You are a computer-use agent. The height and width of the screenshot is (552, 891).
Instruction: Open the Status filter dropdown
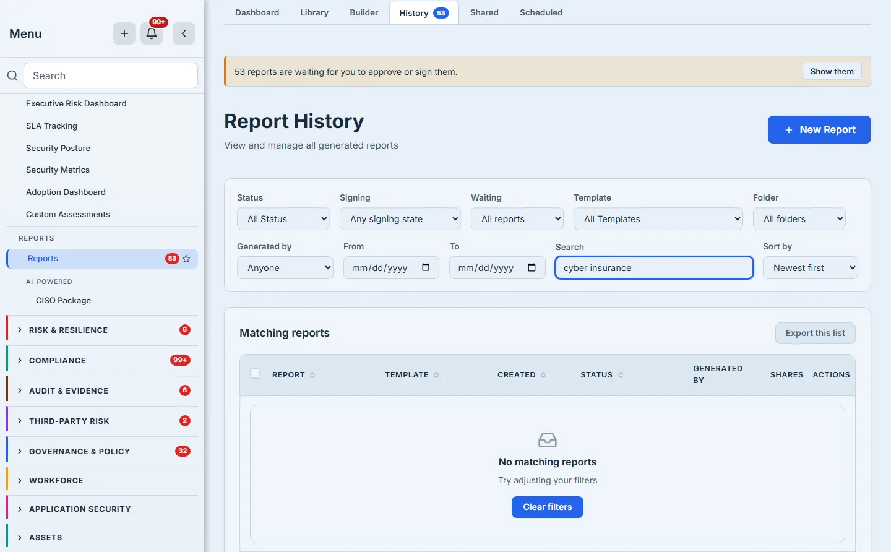coord(283,219)
